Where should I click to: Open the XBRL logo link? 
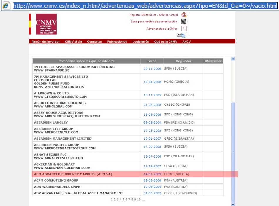(182, 35)
